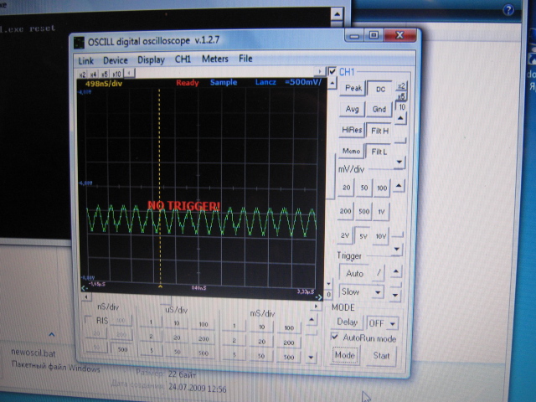The height and width of the screenshot is (402, 536).
Task: Click down arrow beside mS/div buttons
Action: 311,358
